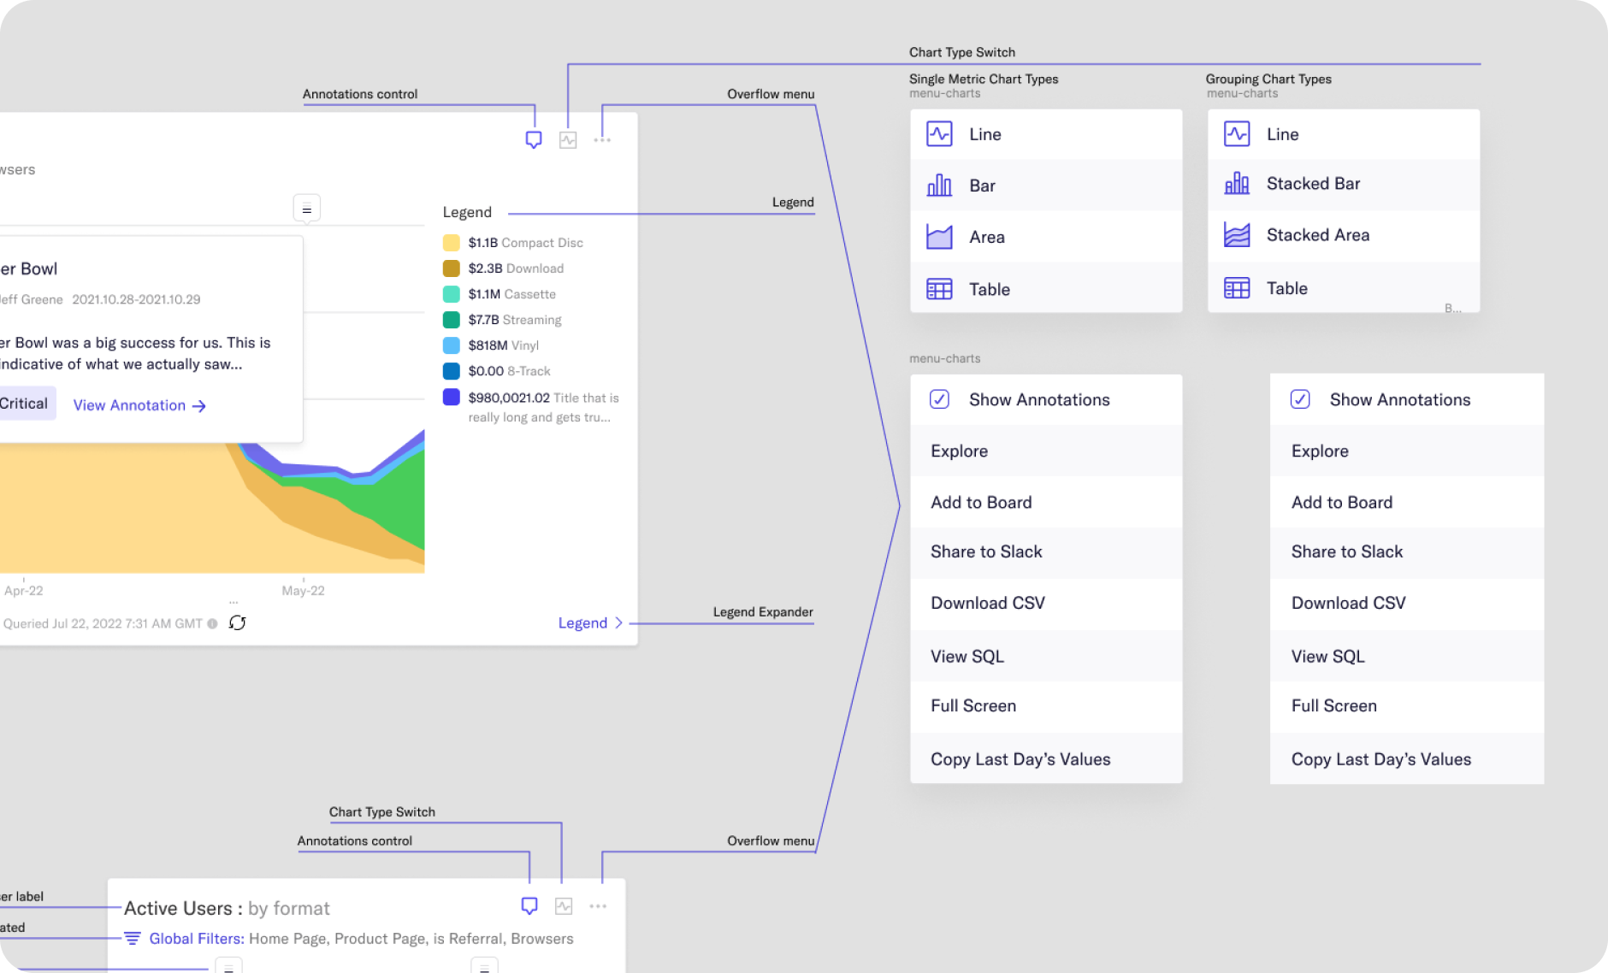Viewport: 1608px width, 973px height.
Task: Toggle Show Annotations checkbox in left menu
Action: 939,399
